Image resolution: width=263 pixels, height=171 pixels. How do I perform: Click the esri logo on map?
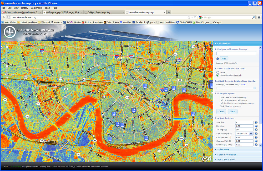(206, 158)
